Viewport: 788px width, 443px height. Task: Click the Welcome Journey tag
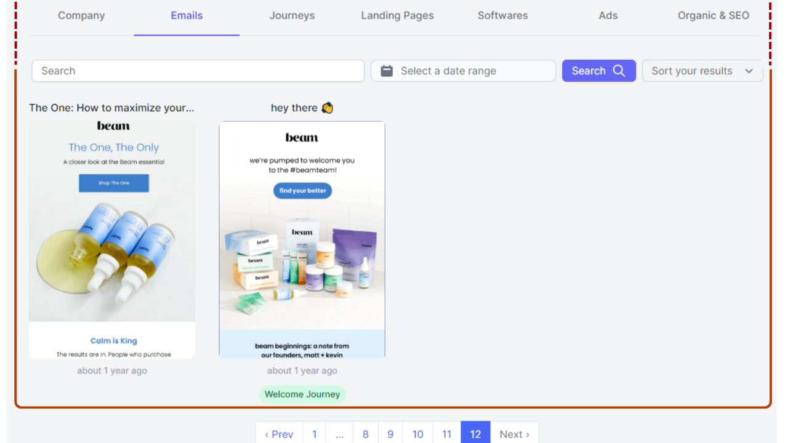pos(302,394)
